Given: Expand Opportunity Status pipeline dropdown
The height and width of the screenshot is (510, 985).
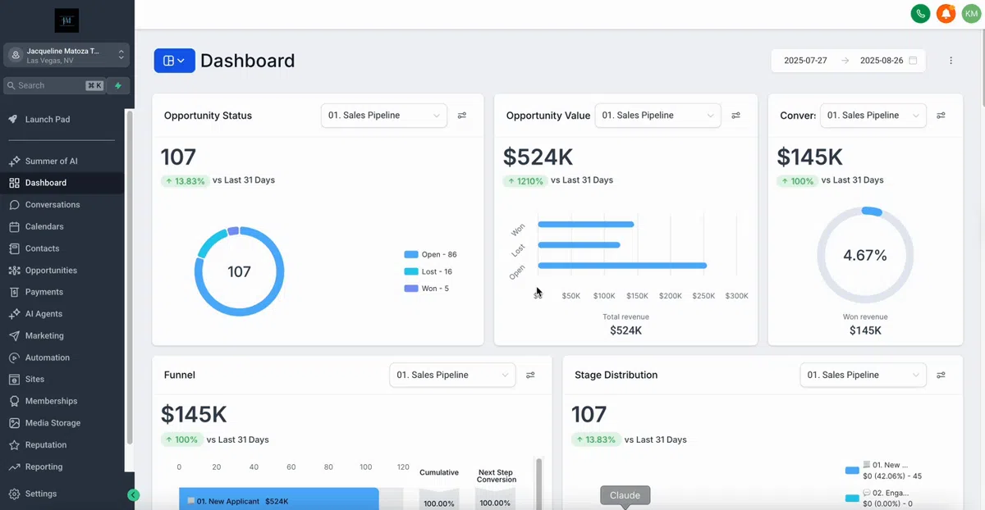Looking at the screenshot, I should pyautogui.click(x=384, y=116).
